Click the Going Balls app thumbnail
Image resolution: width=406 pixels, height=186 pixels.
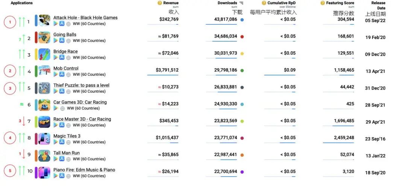click(x=44, y=37)
